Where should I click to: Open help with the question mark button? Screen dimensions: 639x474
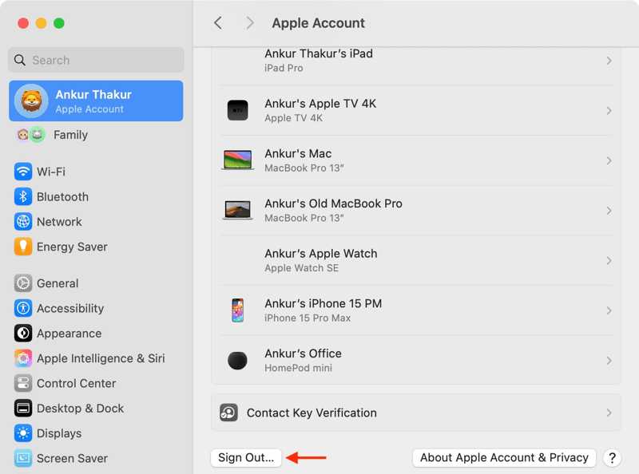coord(612,458)
